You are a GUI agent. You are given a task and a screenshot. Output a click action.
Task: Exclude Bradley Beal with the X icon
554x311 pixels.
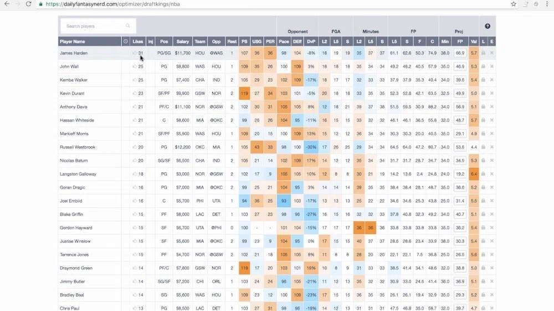click(x=492, y=295)
